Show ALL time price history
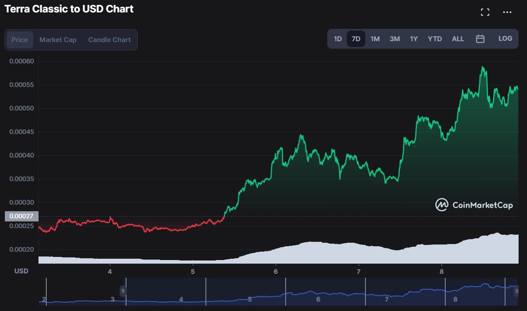Image resolution: width=527 pixels, height=311 pixels. (458, 39)
